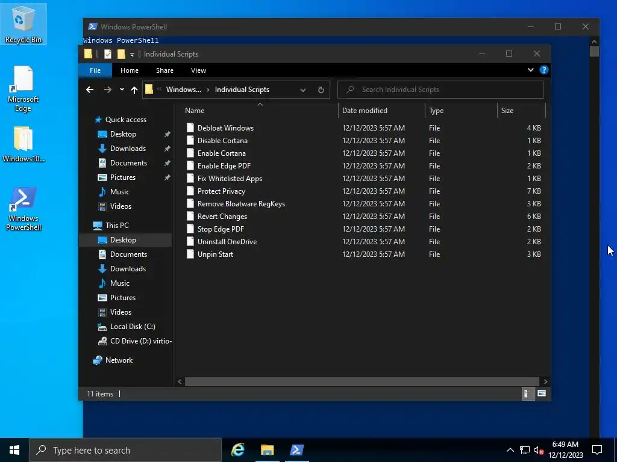Image resolution: width=617 pixels, height=462 pixels.
Task: Click arrow between Windows... and Individual Scripts
Action: click(x=208, y=90)
